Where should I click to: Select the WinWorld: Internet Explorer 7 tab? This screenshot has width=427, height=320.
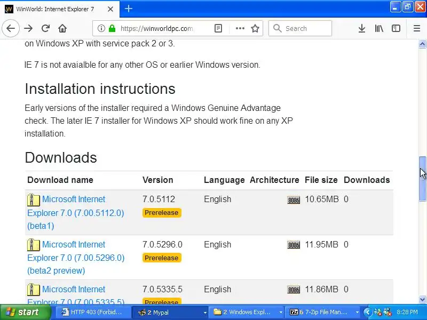click(x=54, y=9)
